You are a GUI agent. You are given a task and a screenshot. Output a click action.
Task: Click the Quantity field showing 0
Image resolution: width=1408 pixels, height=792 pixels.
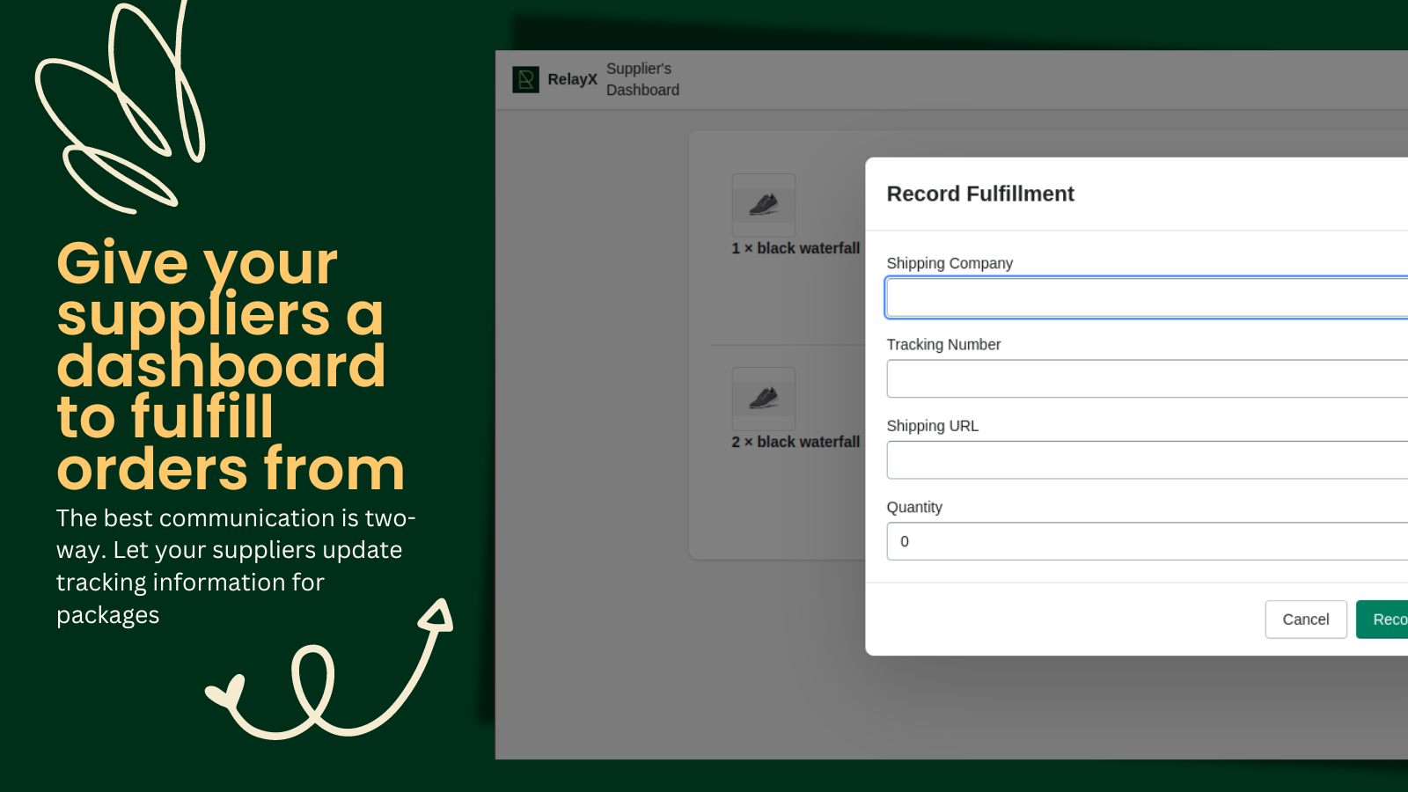coord(1148,541)
